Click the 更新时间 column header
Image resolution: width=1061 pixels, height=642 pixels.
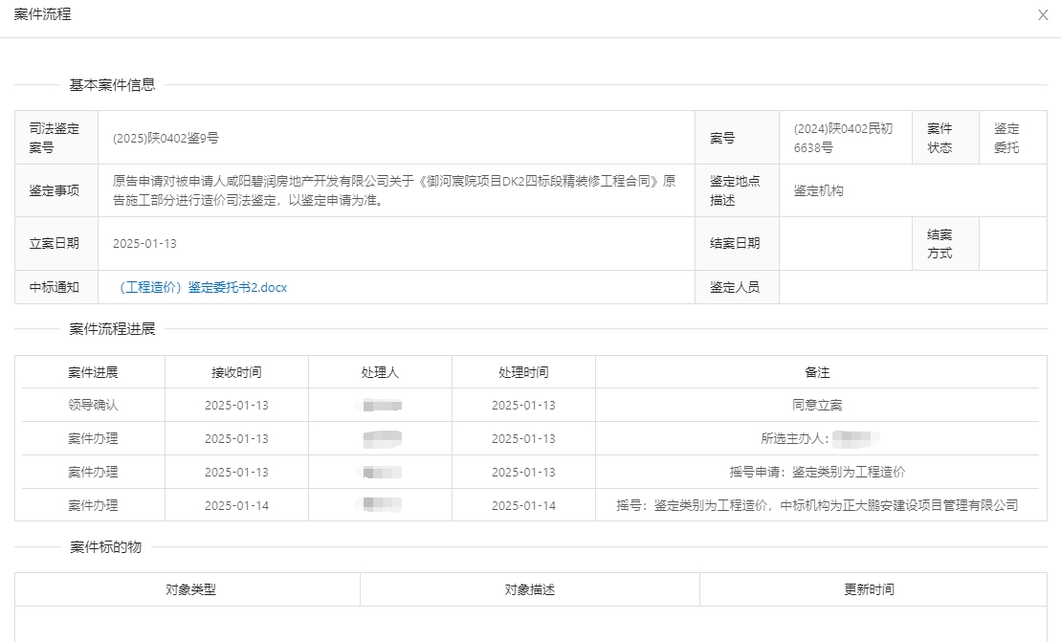pos(869,589)
